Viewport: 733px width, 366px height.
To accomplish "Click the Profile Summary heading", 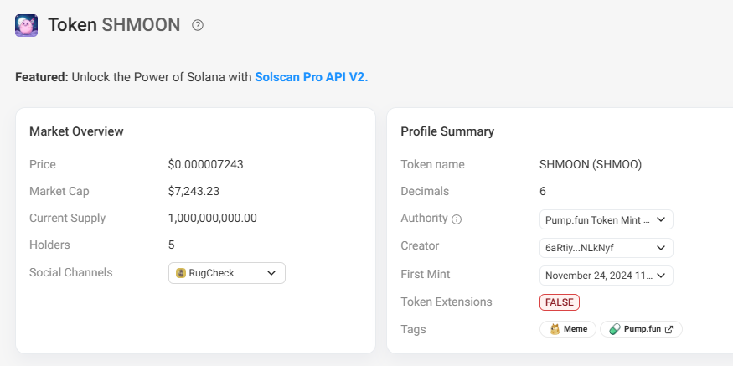I will 447,131.
